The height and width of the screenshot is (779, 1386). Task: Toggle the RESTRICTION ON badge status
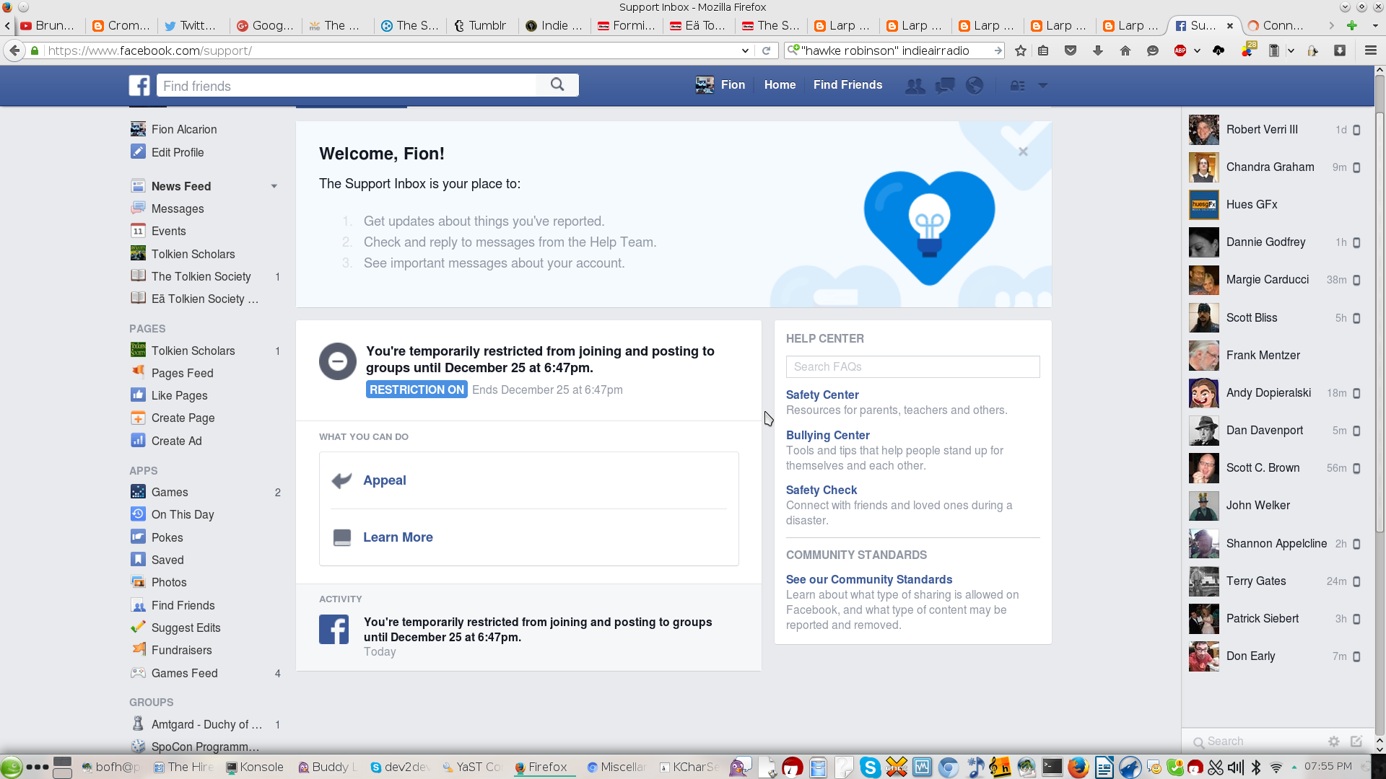click(416, 390)
